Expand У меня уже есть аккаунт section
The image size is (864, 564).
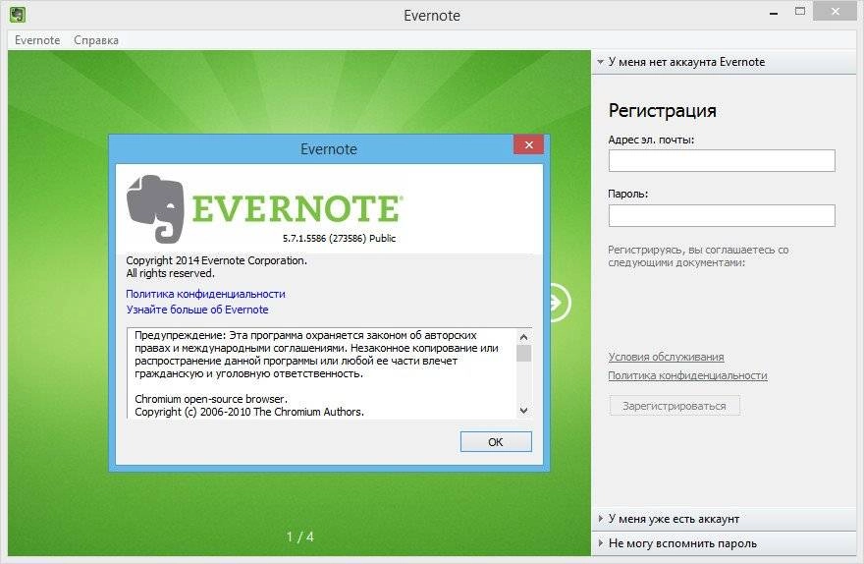724,519
